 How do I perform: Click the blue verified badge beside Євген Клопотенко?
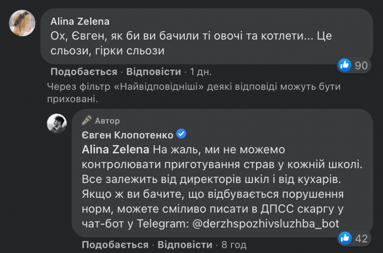pyautogui.click(x=181, y=133)
